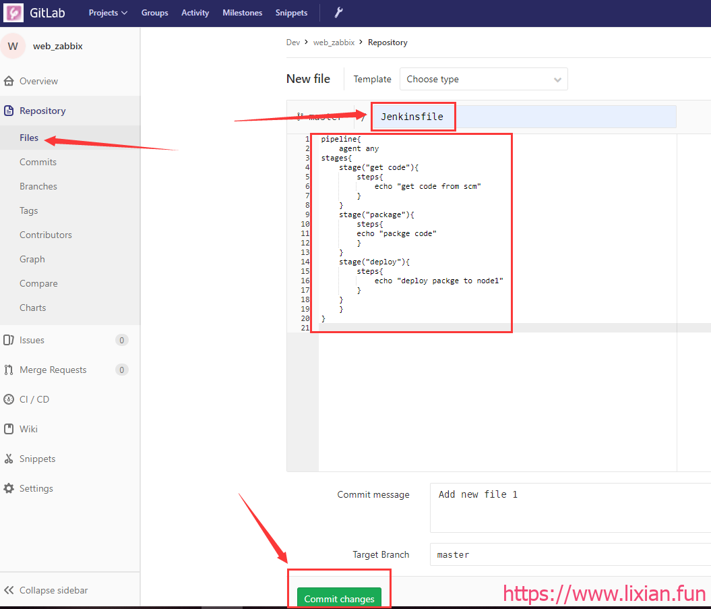
Task: Click the Commit changes button
Action: pyautogui.click(x=339, y=598)
